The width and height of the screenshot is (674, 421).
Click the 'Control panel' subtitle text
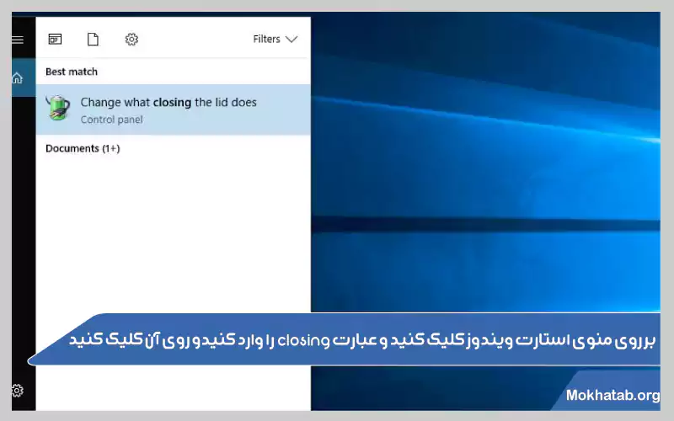click(x=112, y=120)
